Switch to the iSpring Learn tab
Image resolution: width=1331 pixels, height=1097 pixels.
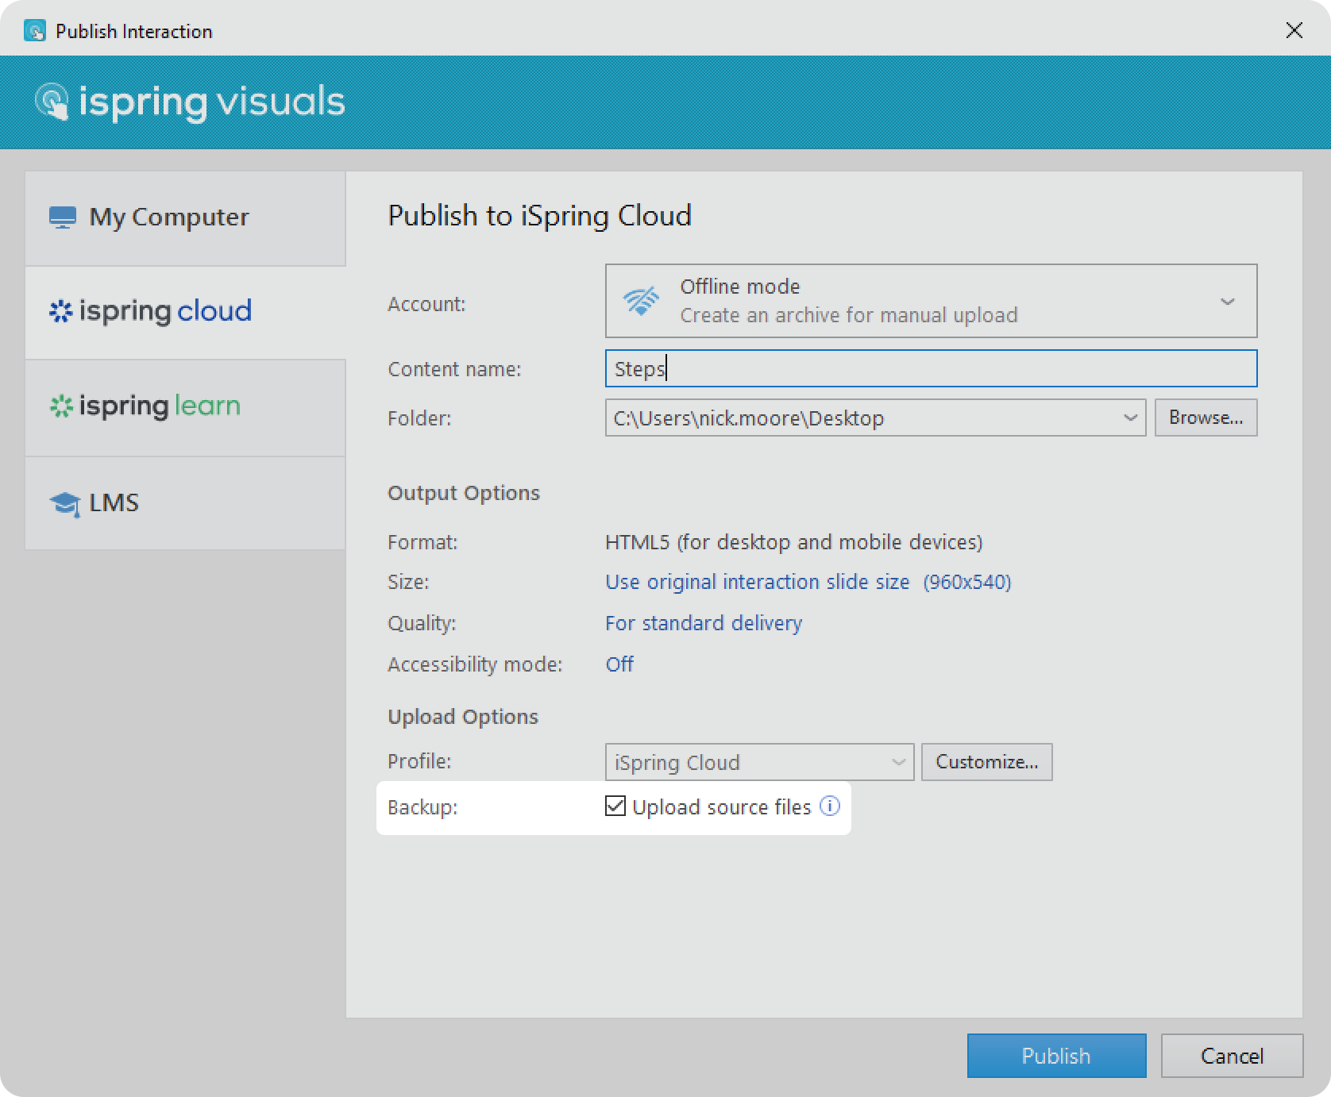(185, 408)
